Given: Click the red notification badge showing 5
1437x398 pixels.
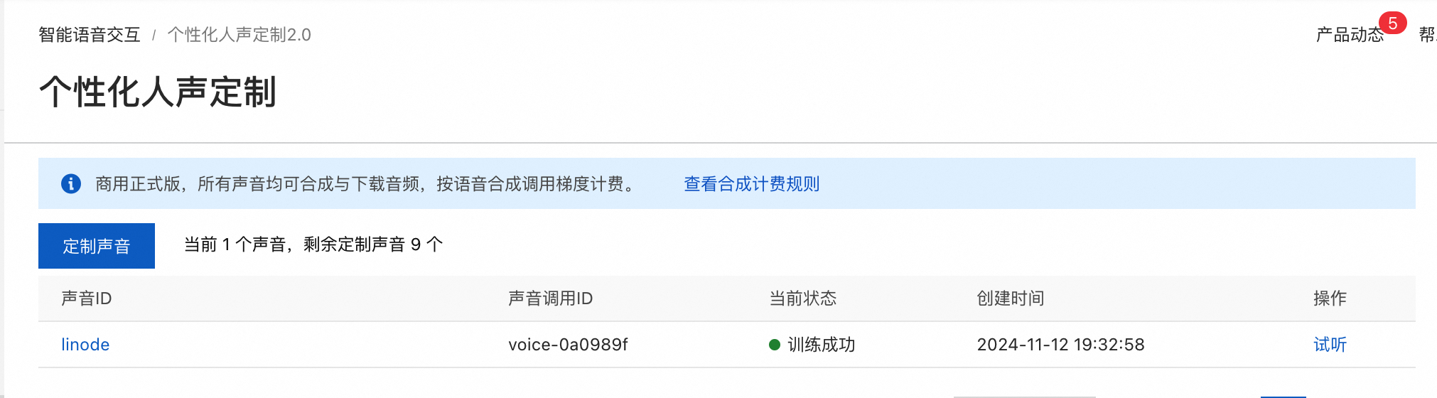Looking at the screenshot, I should 1393,23.
